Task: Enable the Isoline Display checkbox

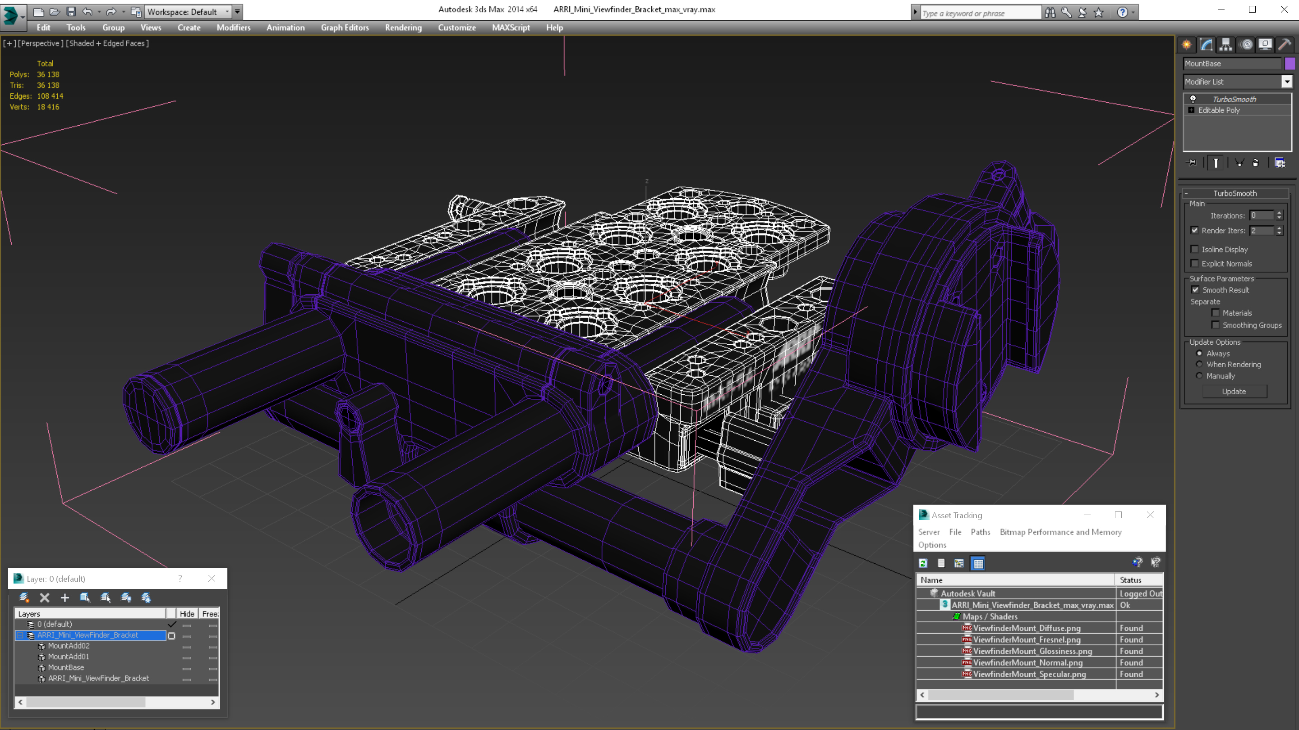Action: tap(1195, 249)
